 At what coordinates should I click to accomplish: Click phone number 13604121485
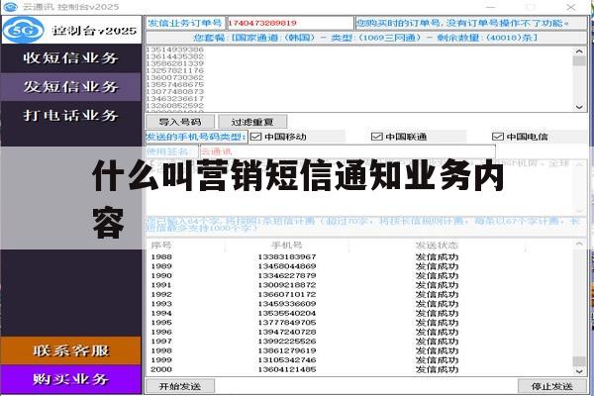[x=287, y=369]
